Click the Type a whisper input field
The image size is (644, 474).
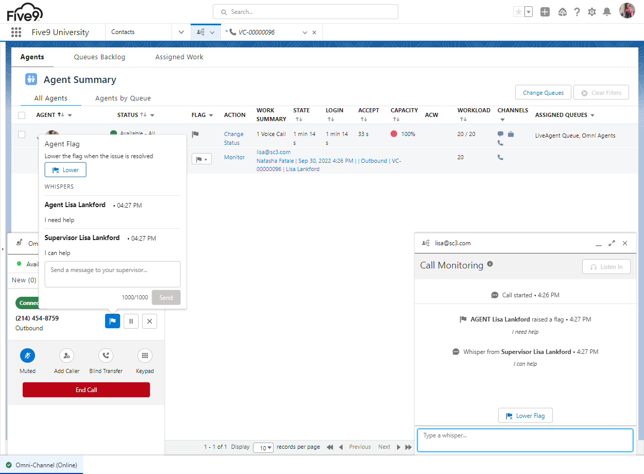point(524,441)
